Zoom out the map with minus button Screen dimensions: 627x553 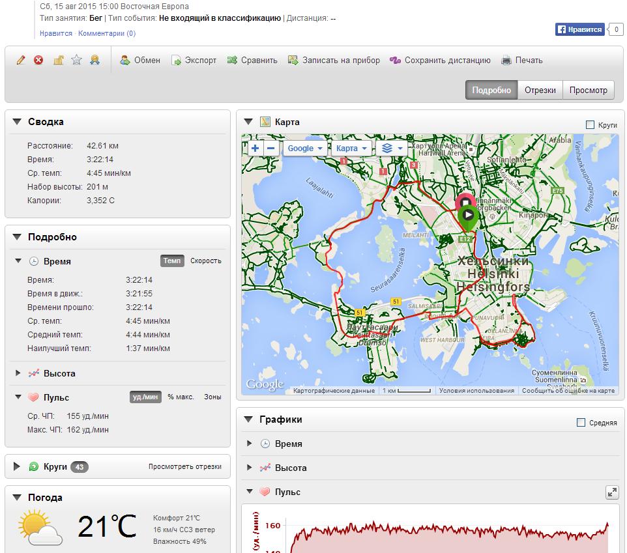point(270,149)
